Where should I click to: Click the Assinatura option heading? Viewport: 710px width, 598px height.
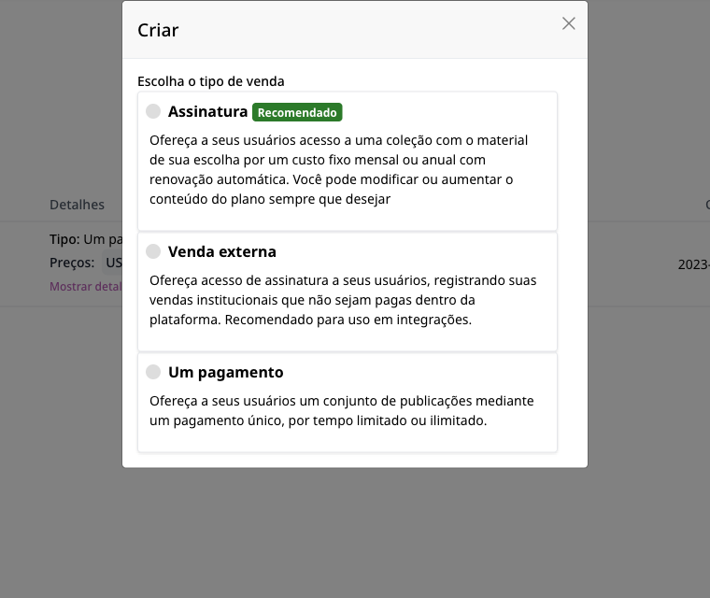pos(207,111)
